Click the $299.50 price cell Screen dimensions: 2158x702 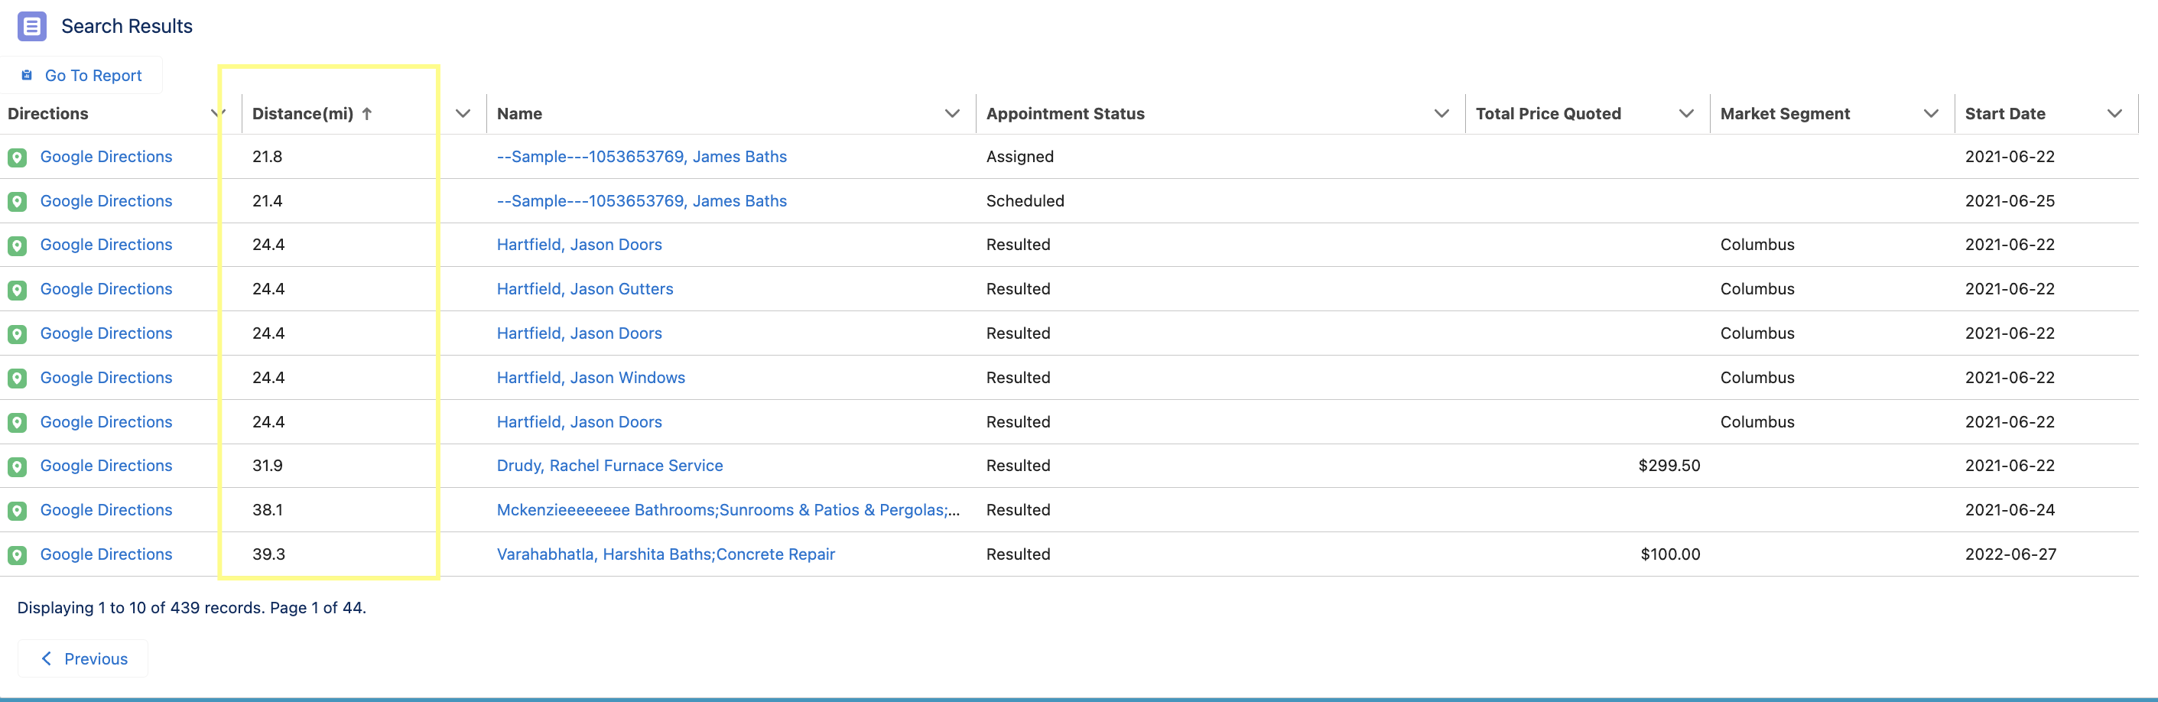(1669, 466)
